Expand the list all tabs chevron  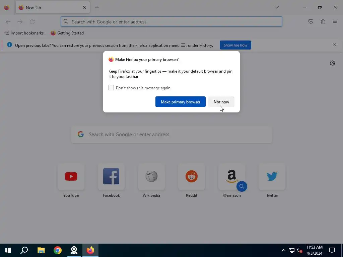(276, 7)
